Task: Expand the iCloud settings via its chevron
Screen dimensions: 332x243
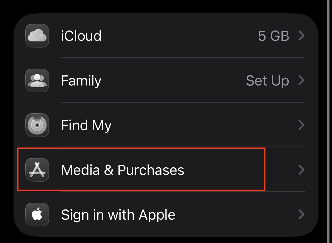Action: [x=302, y=36]
